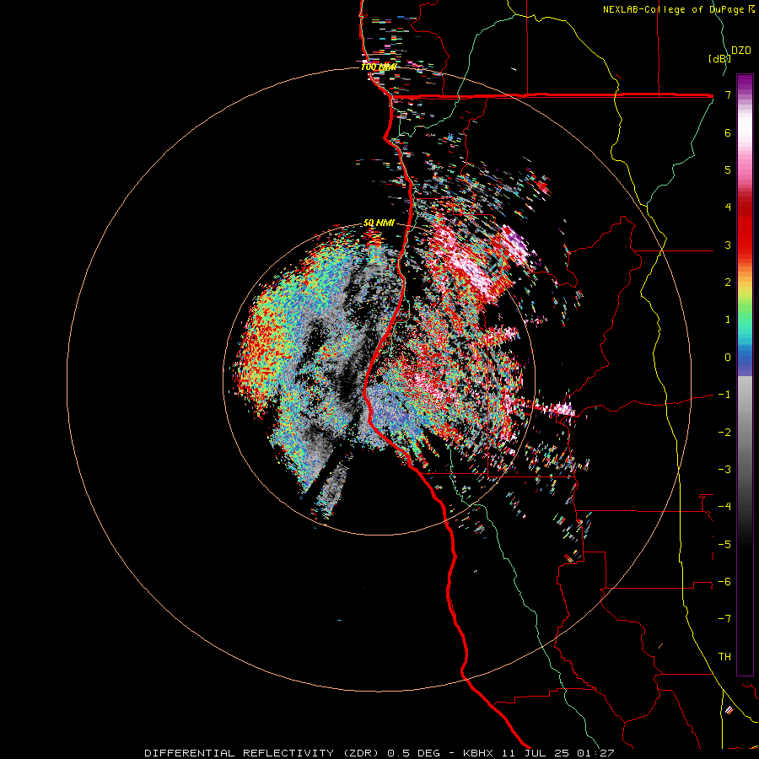Click the legend value -2
This screenshot has width=759, height=759.
724,432
